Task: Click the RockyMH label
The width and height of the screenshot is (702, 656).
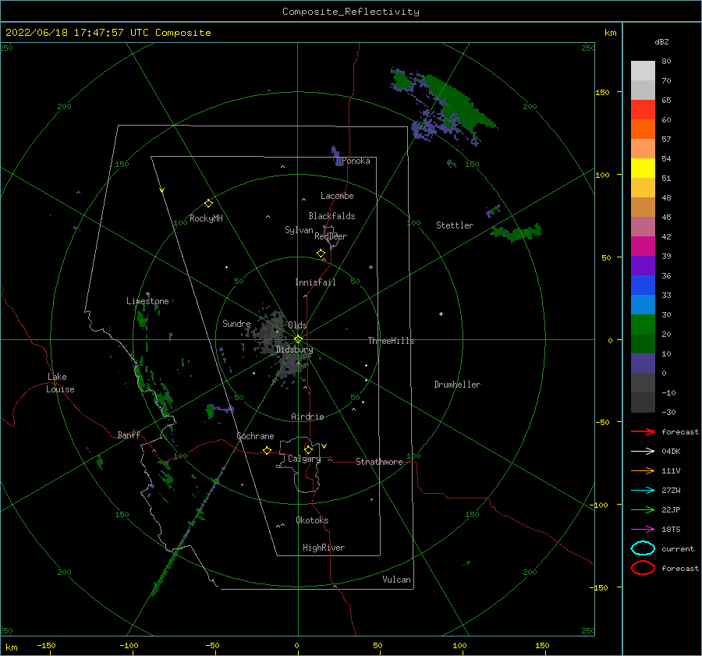Action: pyautogui.click(x=206, y=218)
